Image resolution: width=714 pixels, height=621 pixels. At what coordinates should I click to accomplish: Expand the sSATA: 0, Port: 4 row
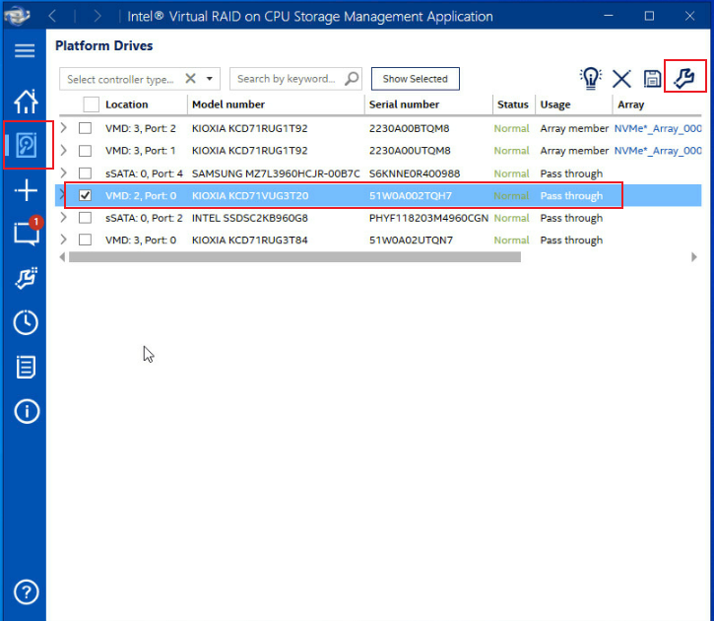coord(64,173)
